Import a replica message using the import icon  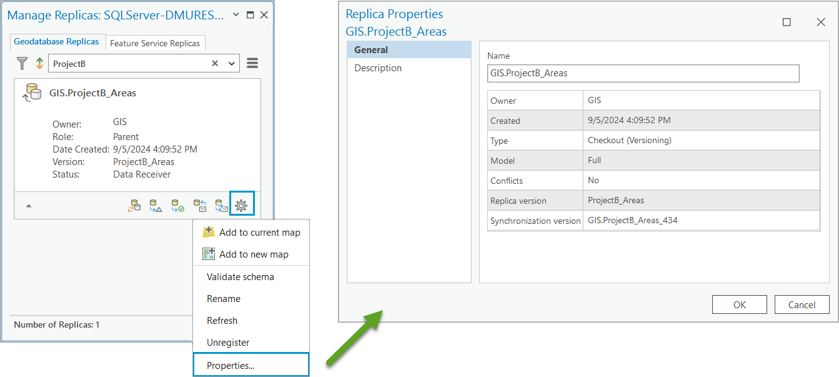tap(201, 205)
